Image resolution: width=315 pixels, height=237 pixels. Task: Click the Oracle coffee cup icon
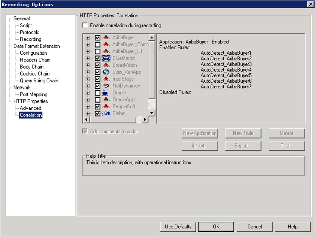click(106, 93)
